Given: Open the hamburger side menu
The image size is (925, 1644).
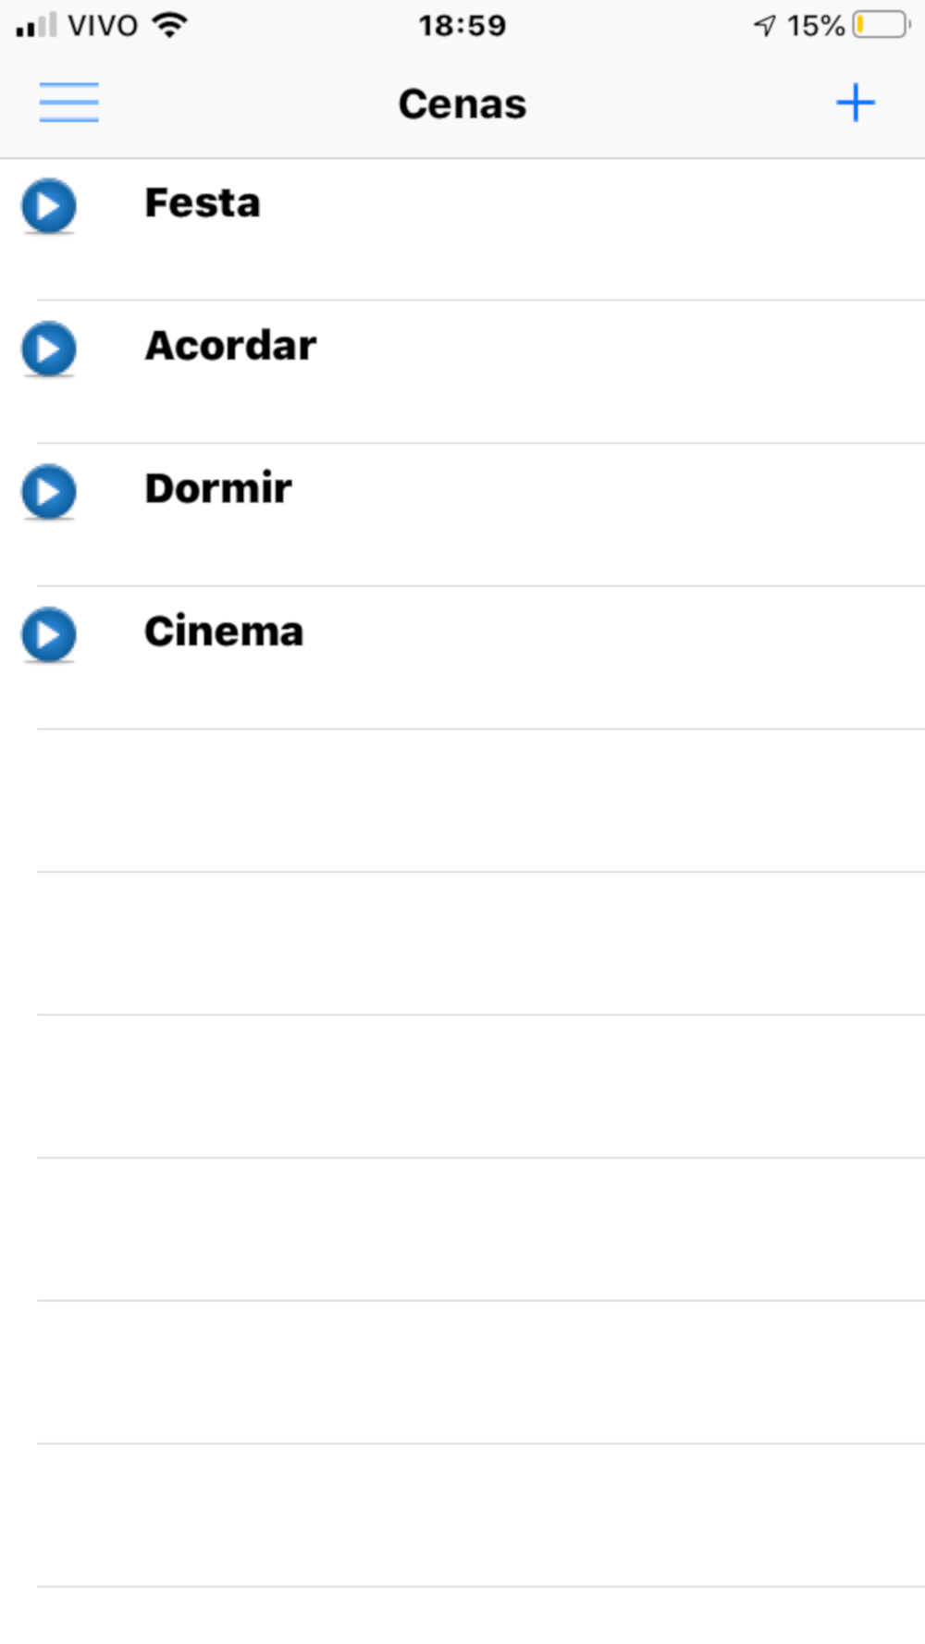Looking at the screenshot, I should point(68,103).
